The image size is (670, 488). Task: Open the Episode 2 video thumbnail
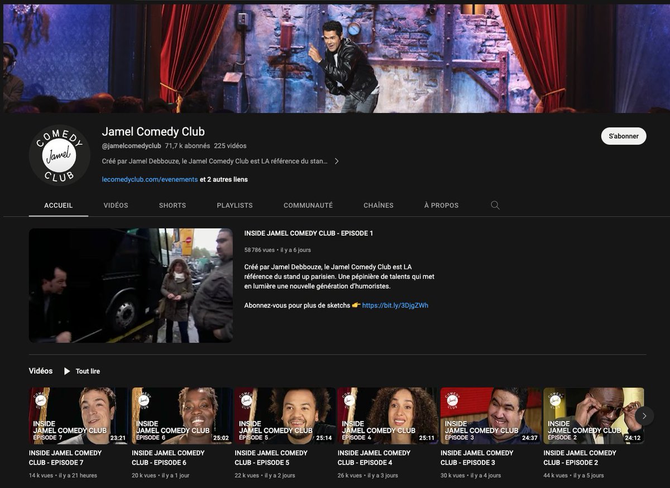tap(594, 416)
